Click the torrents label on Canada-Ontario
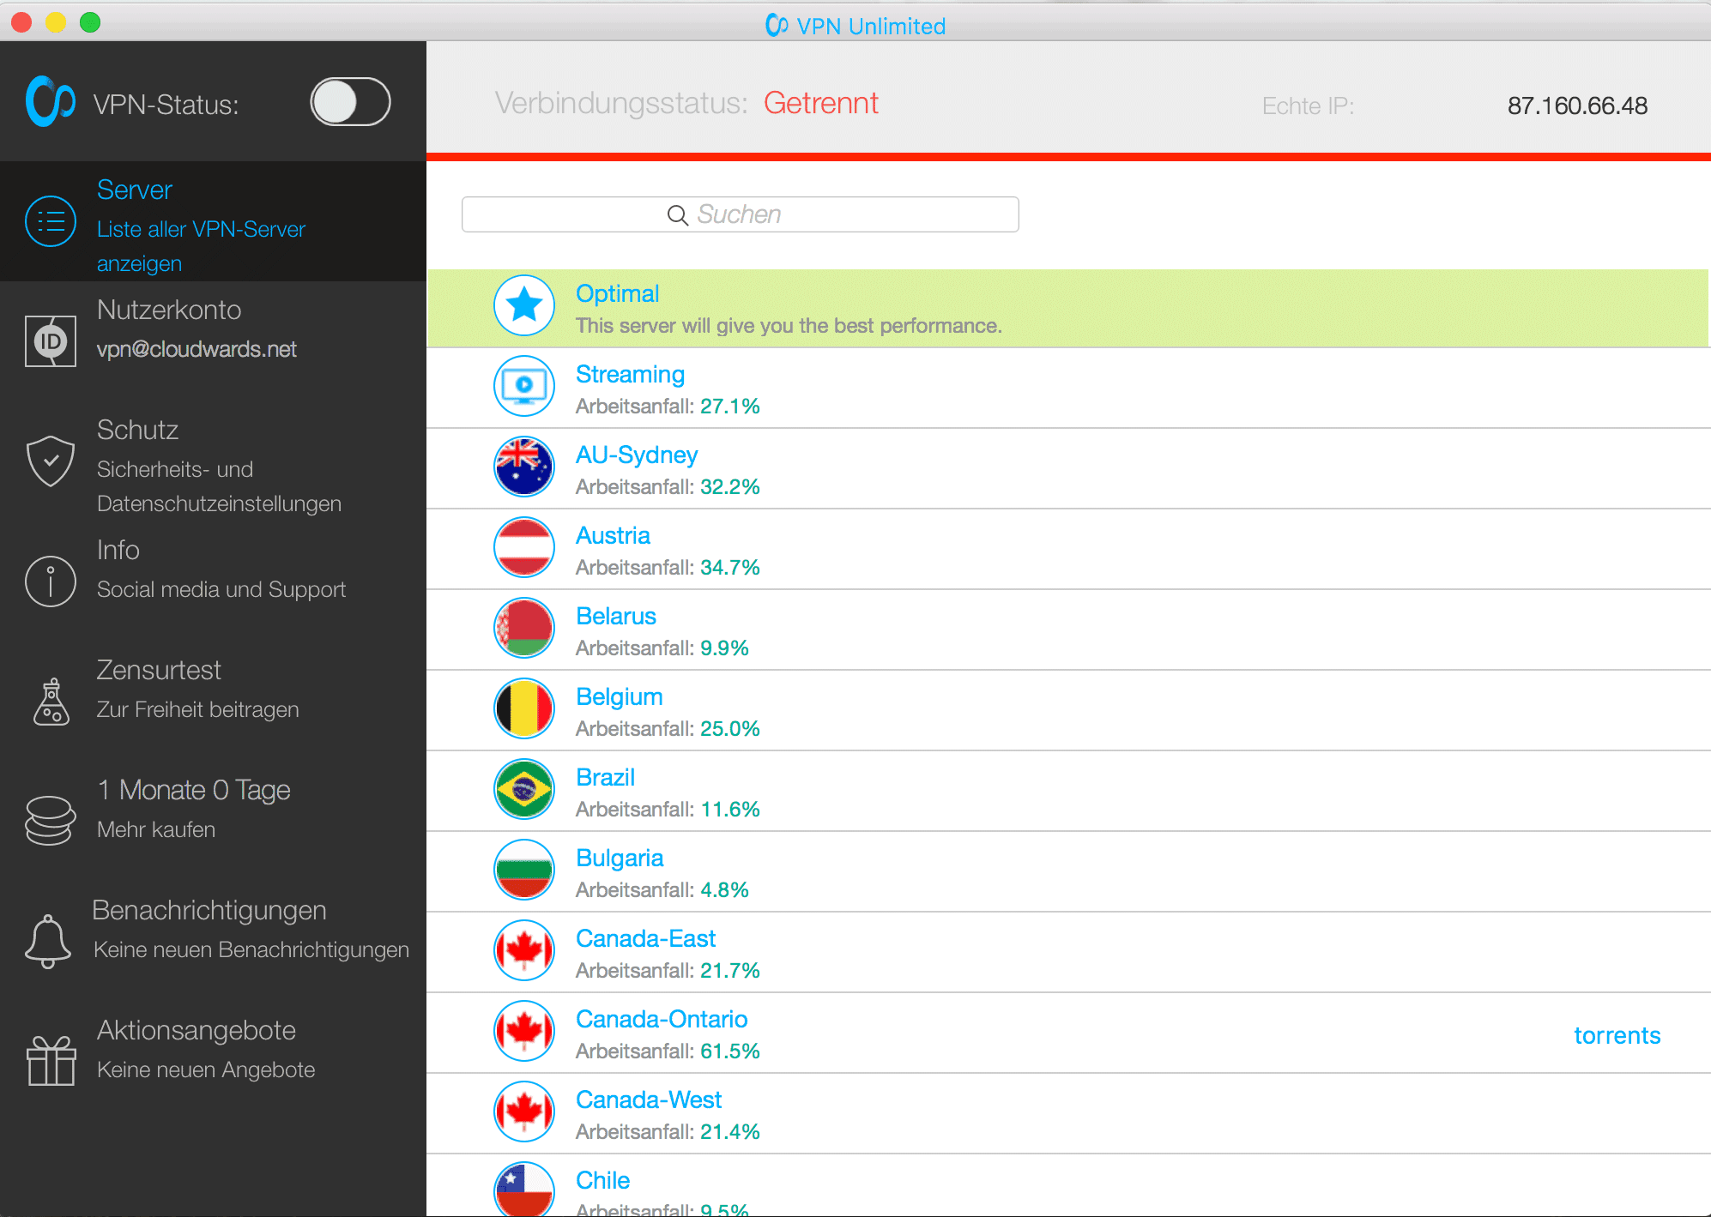This screenshot has width=1711, height=1217. pyautogui.click(x=1617, y=1035)
